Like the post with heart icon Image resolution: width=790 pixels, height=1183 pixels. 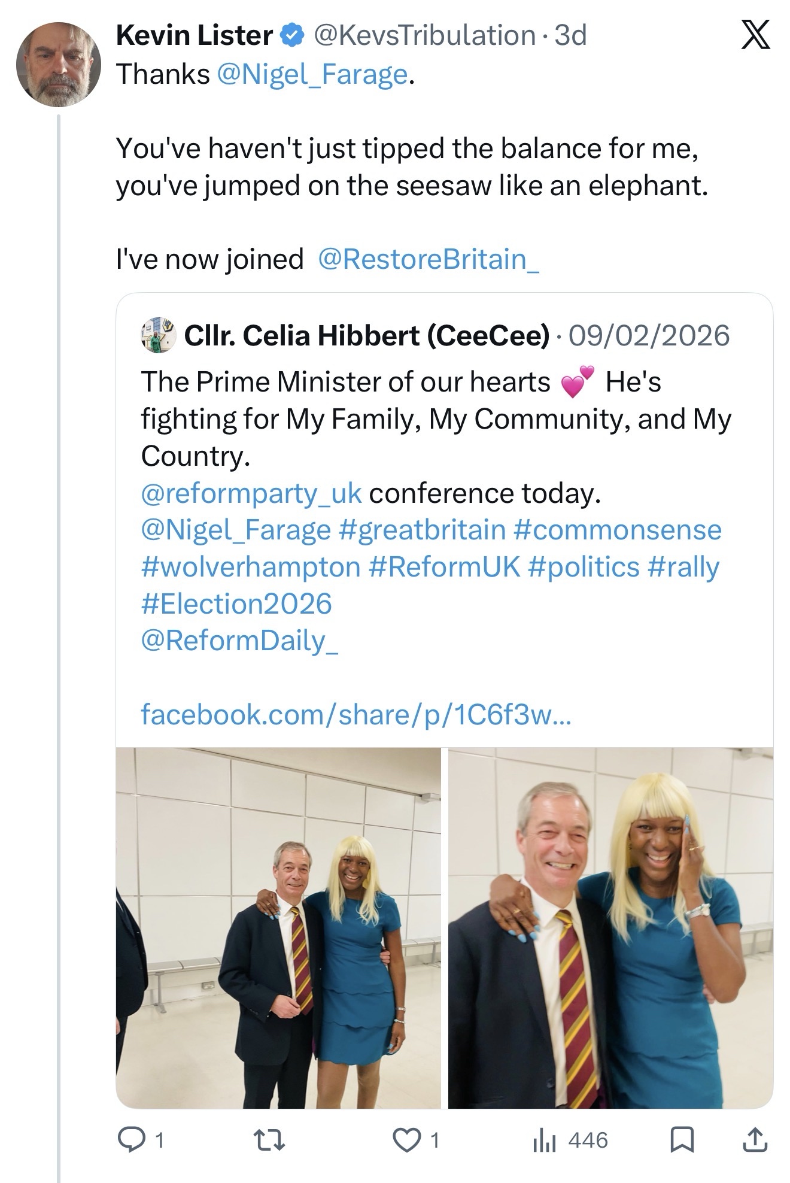(406, 1140)
